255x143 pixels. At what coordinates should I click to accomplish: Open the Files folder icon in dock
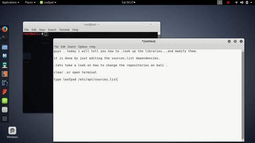point(4,47)
